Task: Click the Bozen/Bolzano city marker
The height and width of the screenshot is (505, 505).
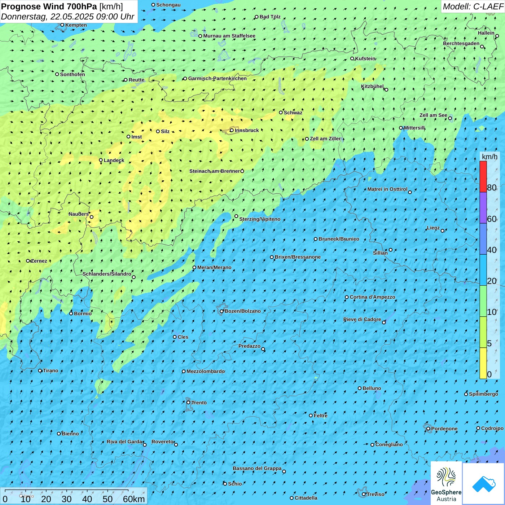Action: pyautogui.click(x=221, y=311)
